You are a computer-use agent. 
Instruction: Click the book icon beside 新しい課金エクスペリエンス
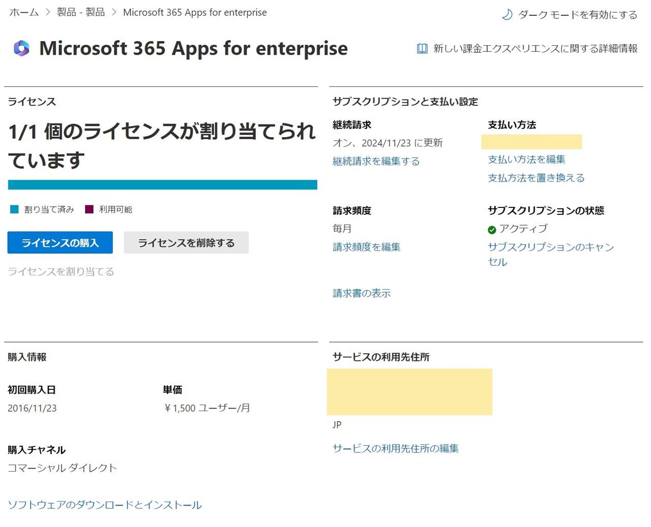(422, 49)
